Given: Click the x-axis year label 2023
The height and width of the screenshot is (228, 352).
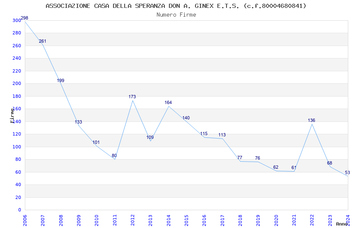Looking at the screenshot, I should tap(330, 221).
